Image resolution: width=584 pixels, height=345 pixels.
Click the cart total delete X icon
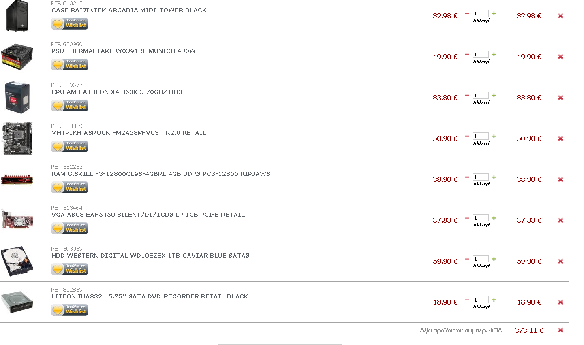click(560, 330)
